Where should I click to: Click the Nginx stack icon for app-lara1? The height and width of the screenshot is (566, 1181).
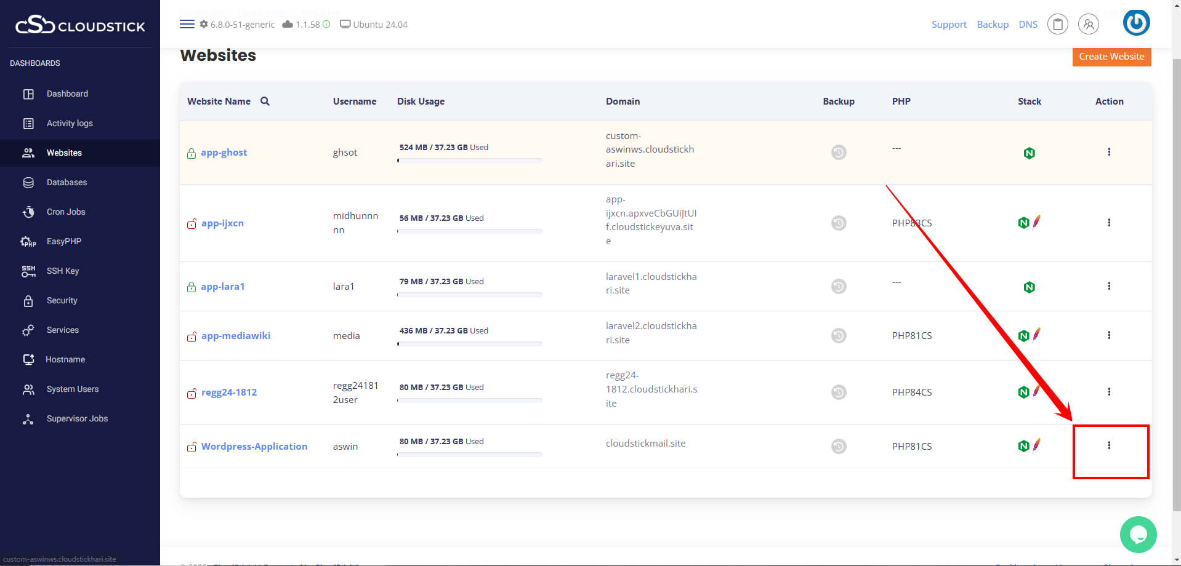pos(1029,287)
